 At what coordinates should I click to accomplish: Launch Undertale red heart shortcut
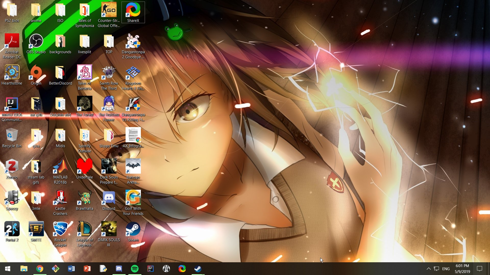coord(84,169)
